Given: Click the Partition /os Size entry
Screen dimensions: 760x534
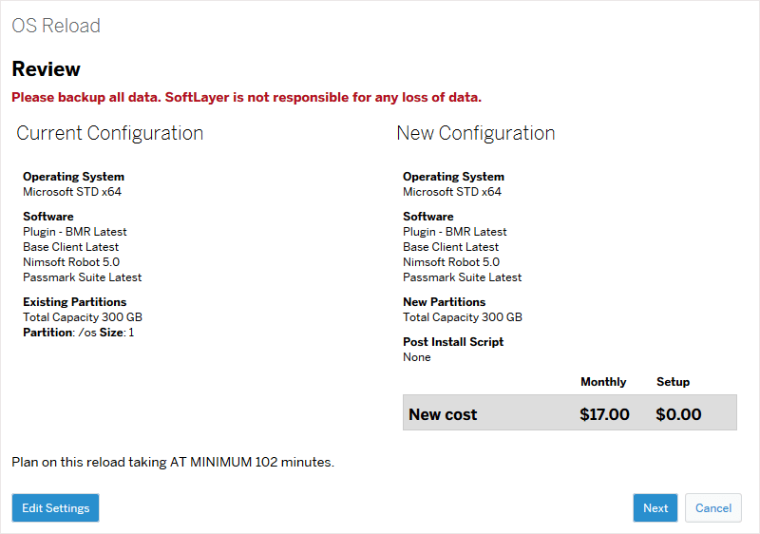Looking at the screenshot, I should coord(78,333).
